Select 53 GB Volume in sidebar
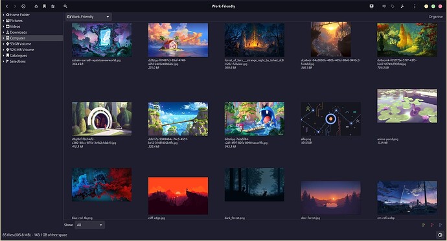The height and width of the screenshot is (241, 447). (x=21, y=44)
